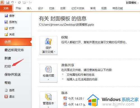Choose 新建 in the backstage menu
The height and width of the screenshot is (108, 140).
(8, 58)
